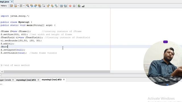Click the Stop Macro Recording icon
This screenshot has width=182, height=102.
74,6
